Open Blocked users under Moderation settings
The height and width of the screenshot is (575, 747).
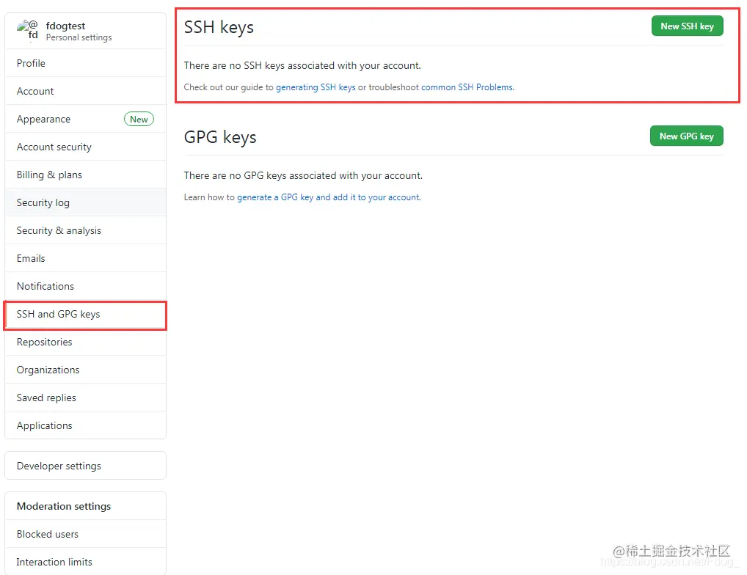86,534
